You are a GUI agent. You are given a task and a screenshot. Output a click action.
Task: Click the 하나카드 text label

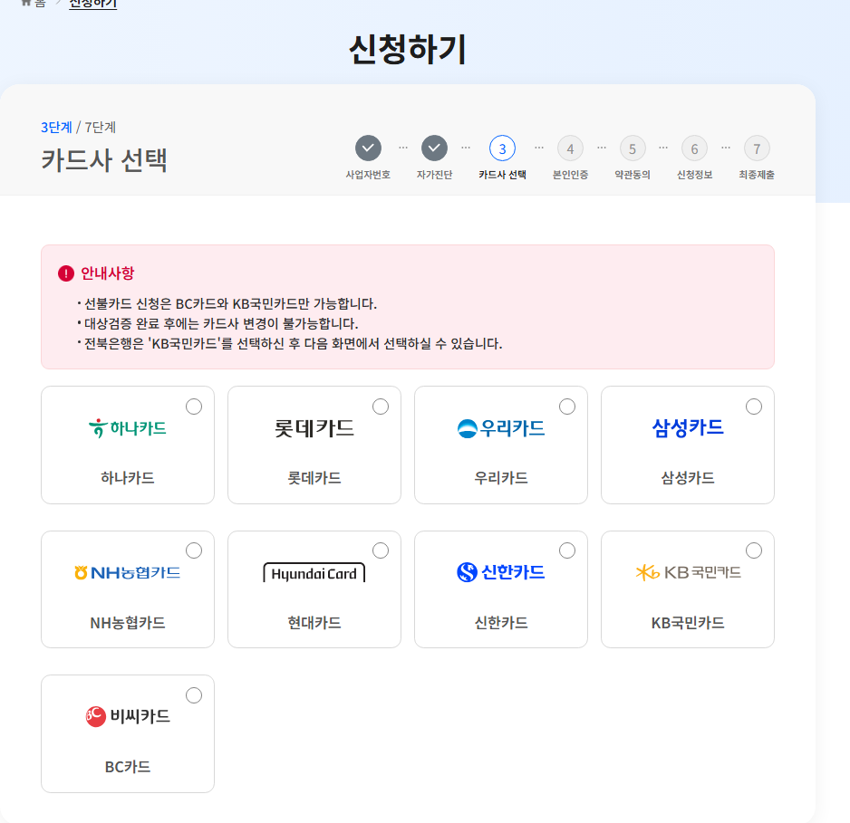(x=128, y=478)
